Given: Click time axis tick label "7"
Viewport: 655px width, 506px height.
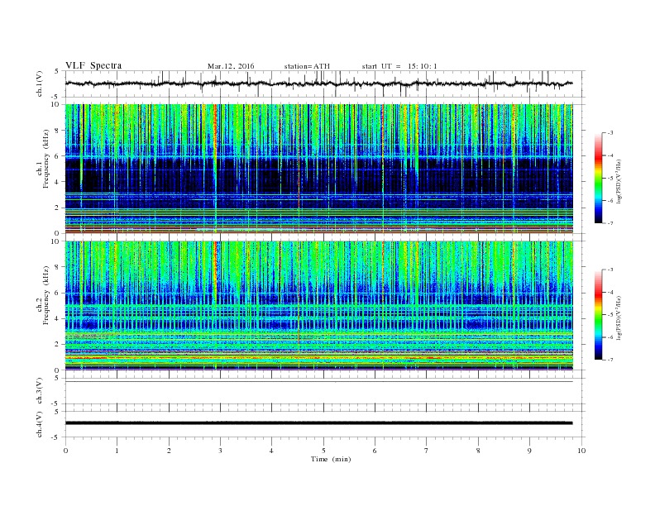Looking at the screenshot, I should (x=427, y=451).
